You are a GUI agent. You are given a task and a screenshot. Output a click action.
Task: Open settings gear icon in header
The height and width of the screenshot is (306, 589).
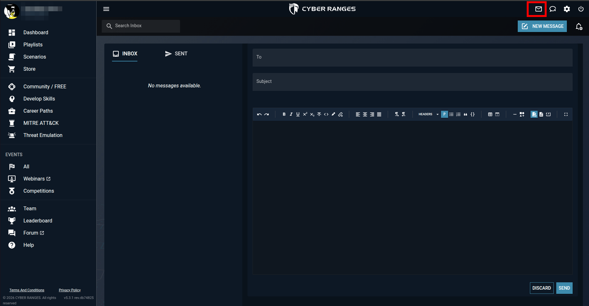pyautogui.click(x=567, y=9)
